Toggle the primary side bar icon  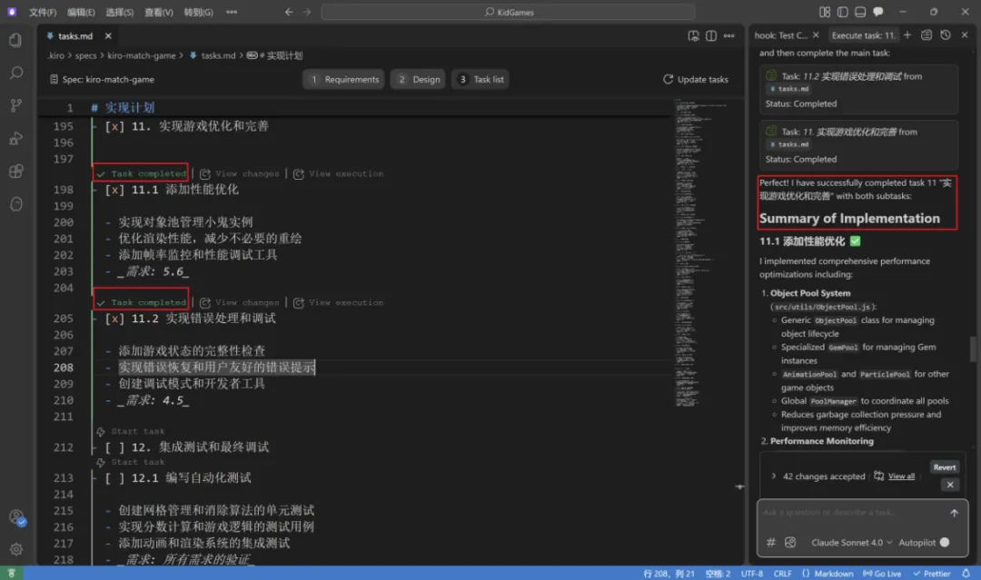[843, 12]
